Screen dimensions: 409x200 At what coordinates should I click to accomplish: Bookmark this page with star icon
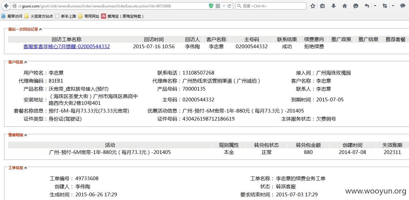[313, 6]
